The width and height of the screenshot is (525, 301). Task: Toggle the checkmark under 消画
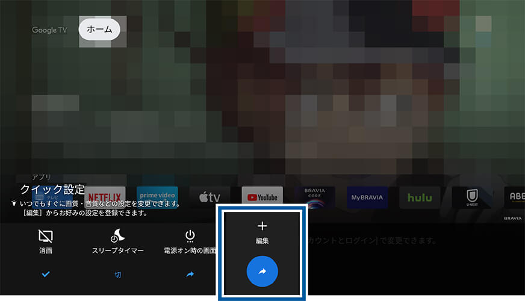pyautogui.click(x=46, y=274)
